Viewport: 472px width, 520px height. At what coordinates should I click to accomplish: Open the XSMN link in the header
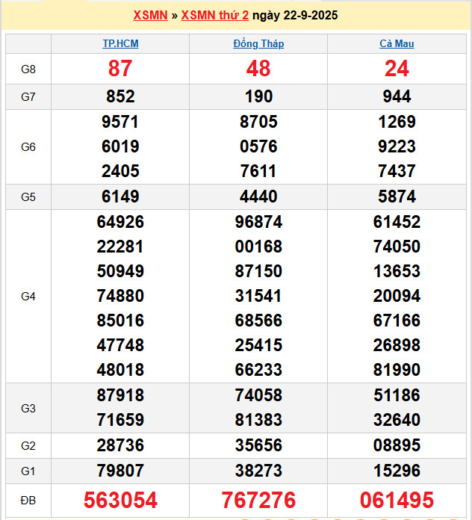(x=150, y=16)
